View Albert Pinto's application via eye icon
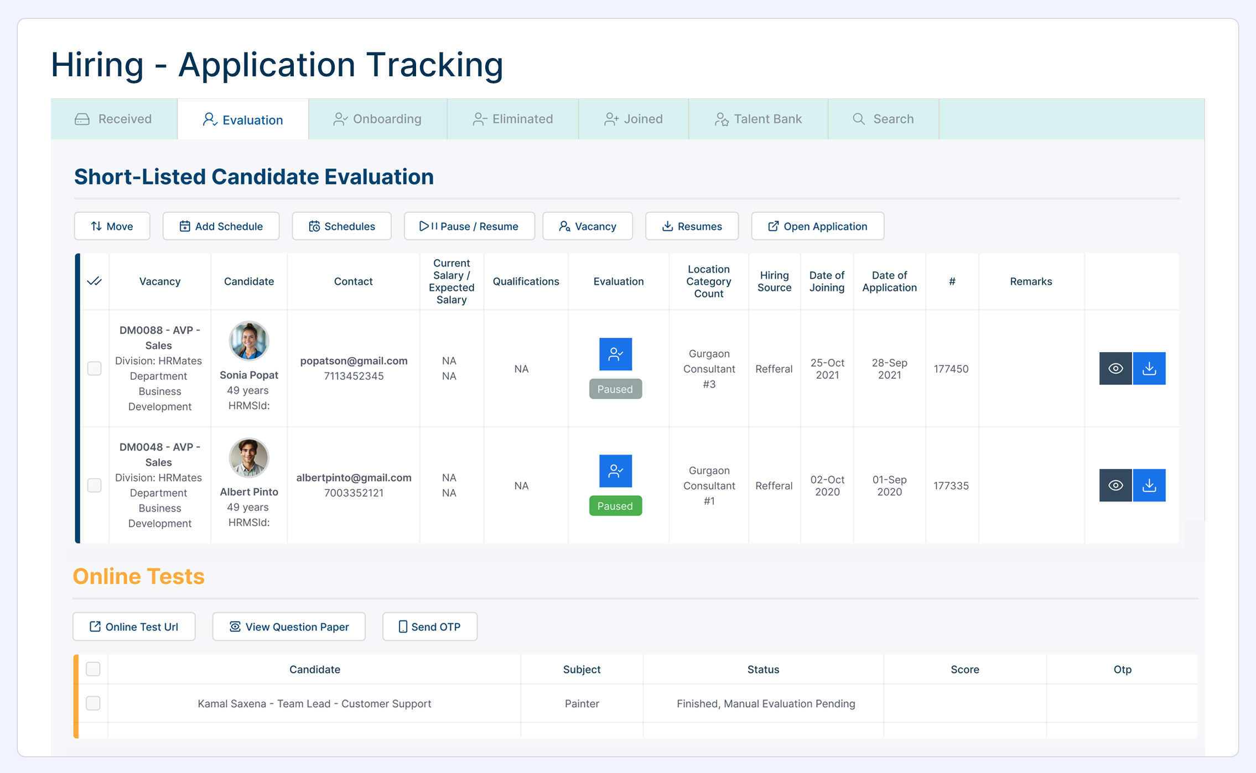Viewport: 1256px width, 773px height. coord(1115,485)
